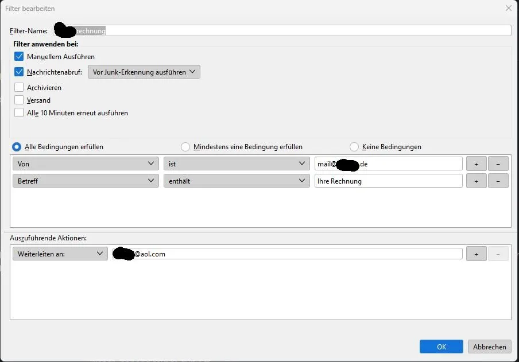Click the Ihre Rechnung text field
This screenshot has width=519, height=362.
(x=388, y=181)
